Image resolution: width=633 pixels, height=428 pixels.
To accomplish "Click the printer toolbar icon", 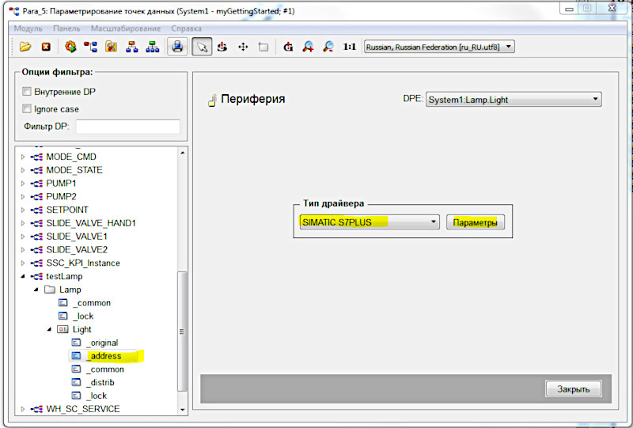I will point(177,47).
